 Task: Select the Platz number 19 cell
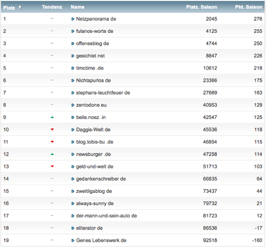click(x=6, y=241)
